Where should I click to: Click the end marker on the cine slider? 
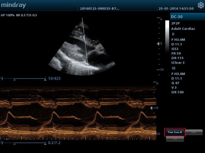point(45,79)
